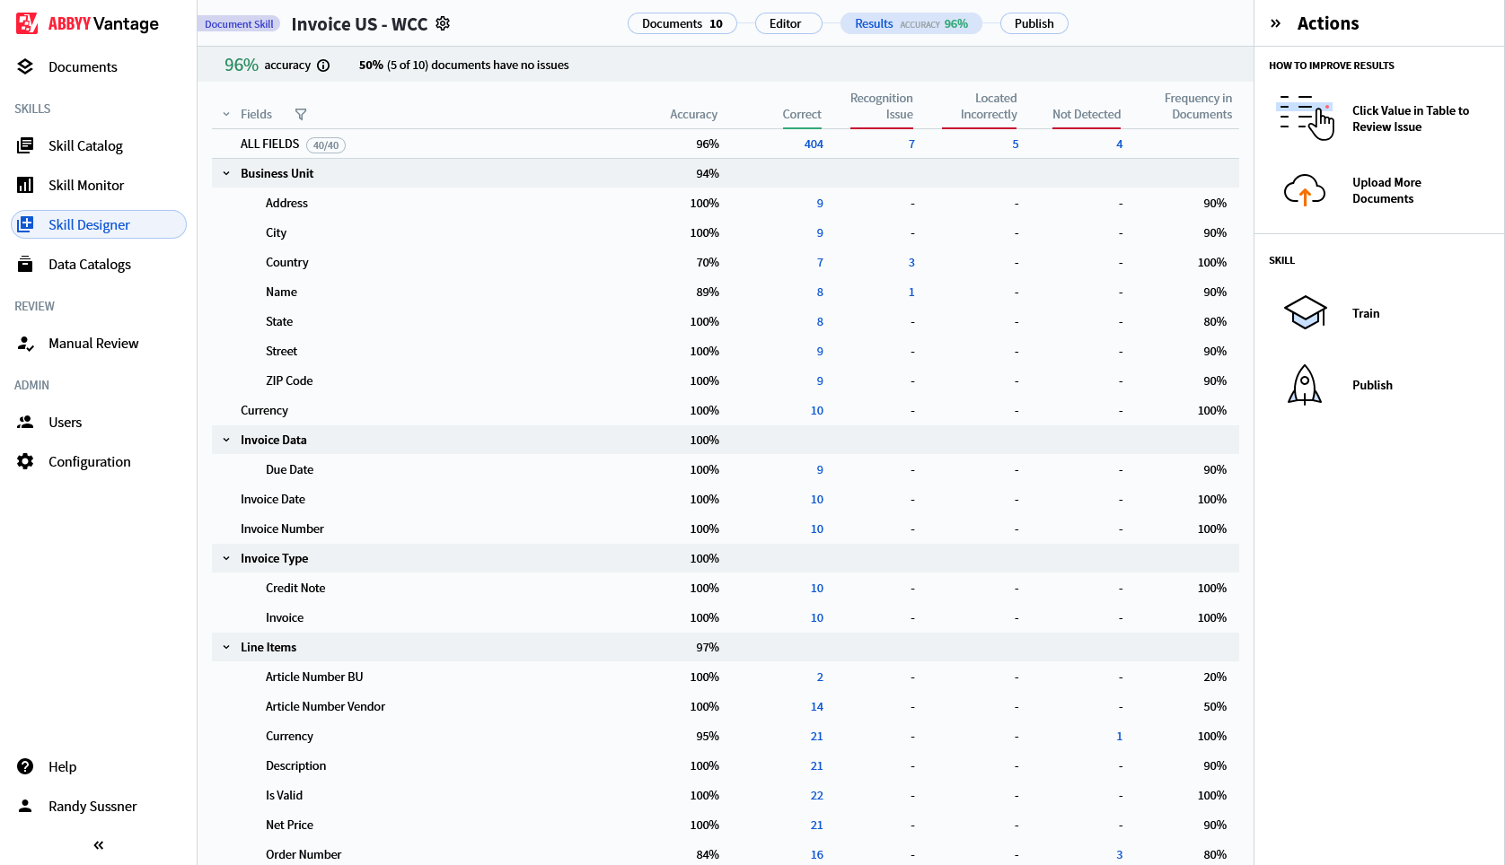
Task: Collapse the Line Items group
Action: point(226,647)
